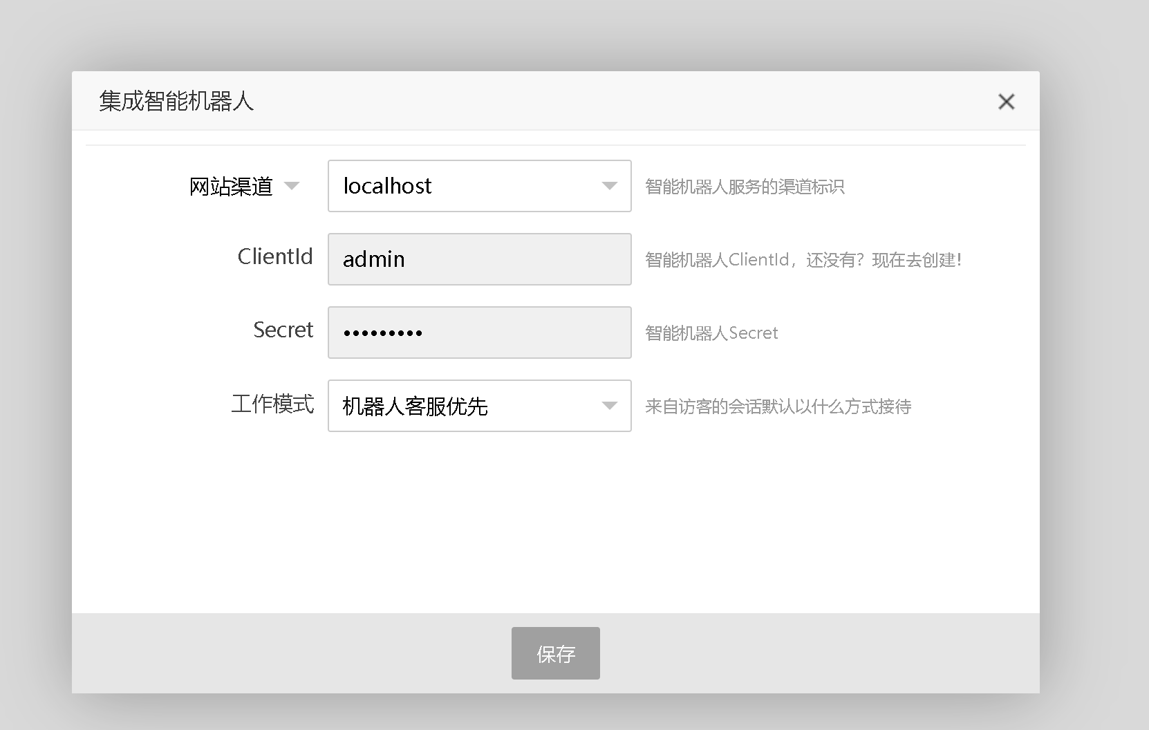The width and height of the screenshot is (1149, 730).
Task: Close the 集成智能机器人 dialog
Action: click(1006, 102)
